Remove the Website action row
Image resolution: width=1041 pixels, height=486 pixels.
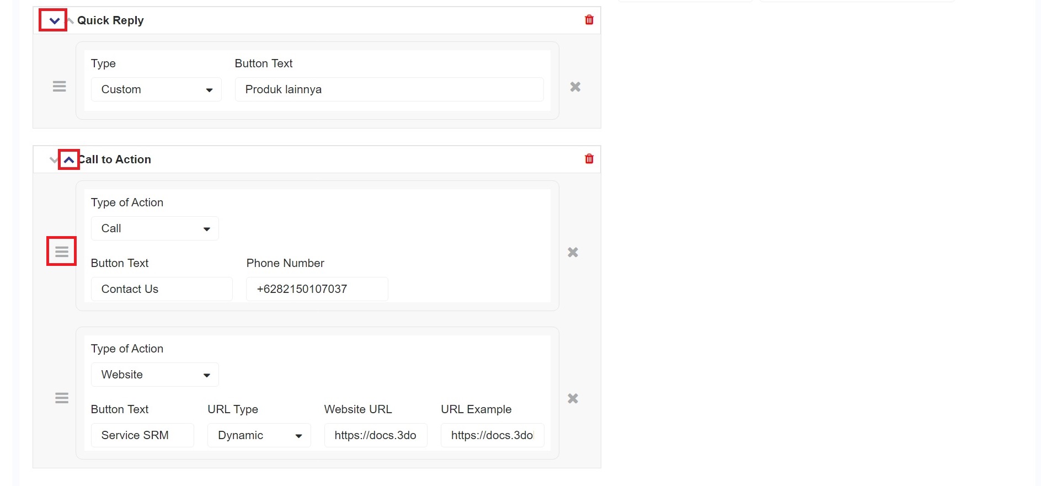573,398
